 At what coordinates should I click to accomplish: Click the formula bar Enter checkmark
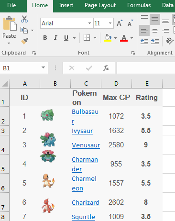pos(89,68)
